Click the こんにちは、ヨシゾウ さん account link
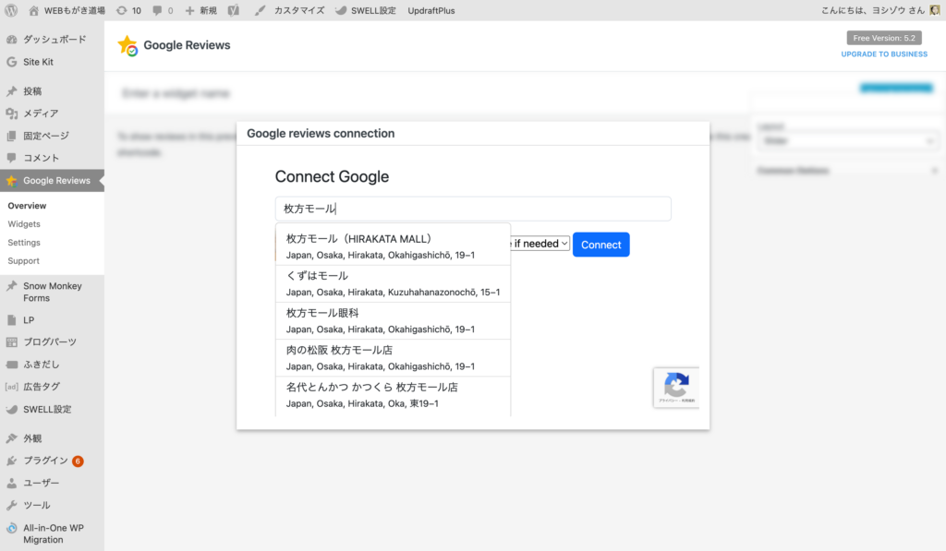The image size is (946, 551). tap(873, 10)
